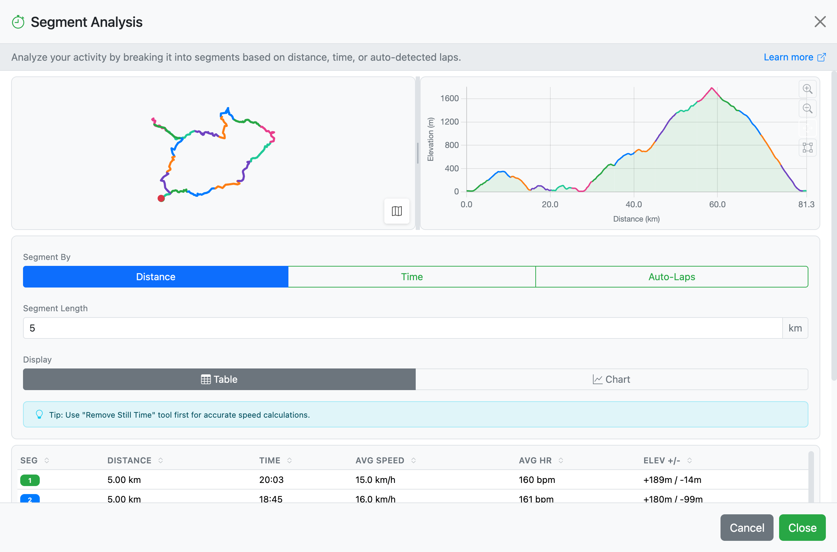Open the Learn more link
This screenshot has height=552, width=837.
pos(794,57)
